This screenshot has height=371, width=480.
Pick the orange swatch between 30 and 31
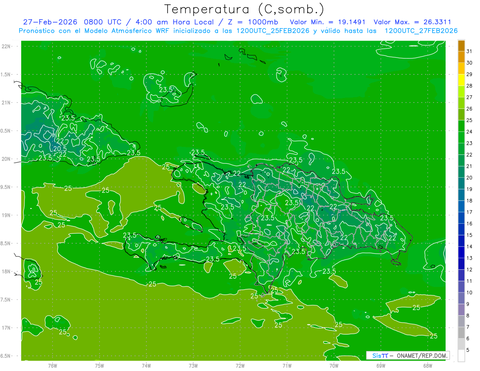[461, 57]
